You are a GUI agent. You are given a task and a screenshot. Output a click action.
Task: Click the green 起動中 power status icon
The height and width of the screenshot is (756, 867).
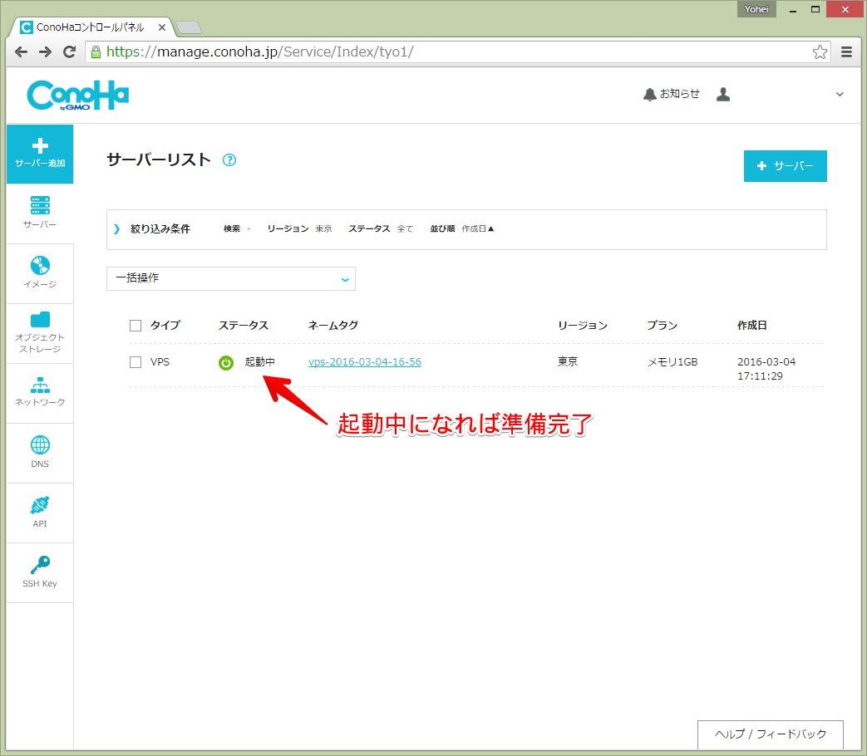pos(225,361)
